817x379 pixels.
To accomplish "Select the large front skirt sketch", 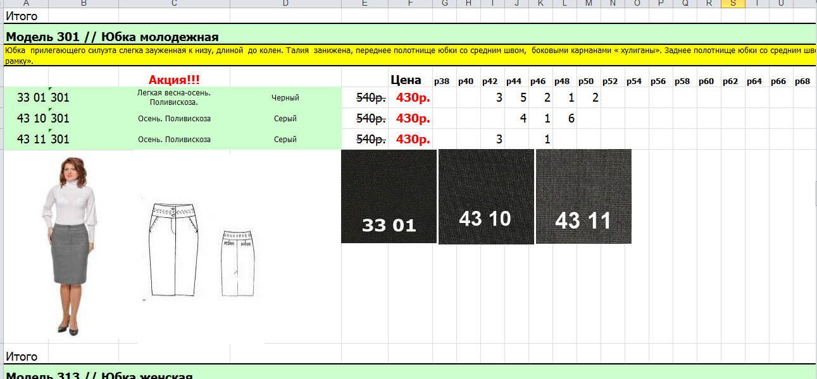I will tap(175, 250).
